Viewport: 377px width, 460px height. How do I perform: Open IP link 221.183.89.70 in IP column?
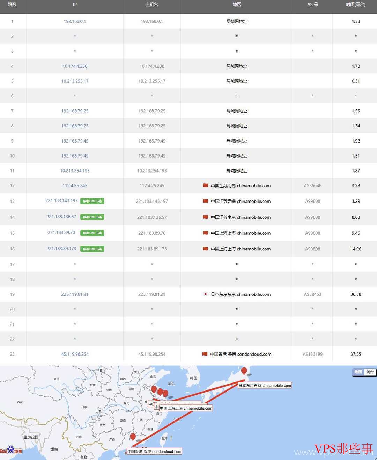click(61, 233)
